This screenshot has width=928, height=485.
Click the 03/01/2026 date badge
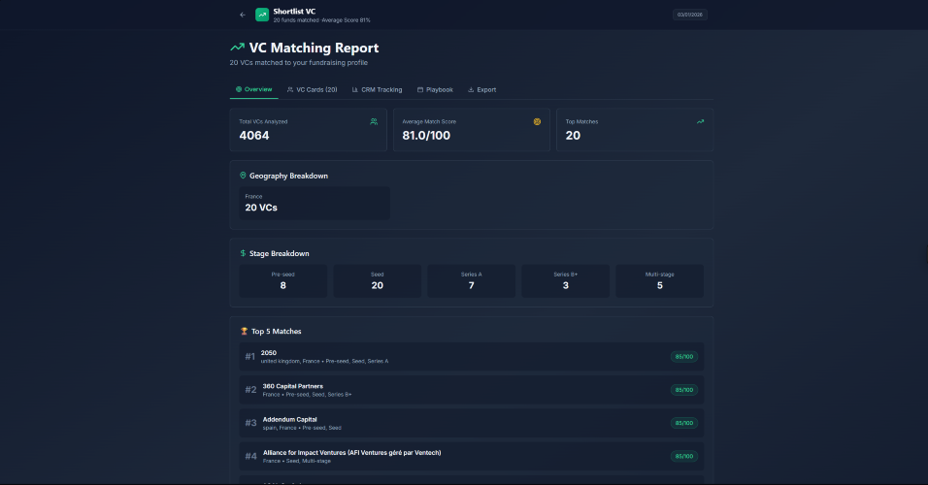[x=692, y=15]
